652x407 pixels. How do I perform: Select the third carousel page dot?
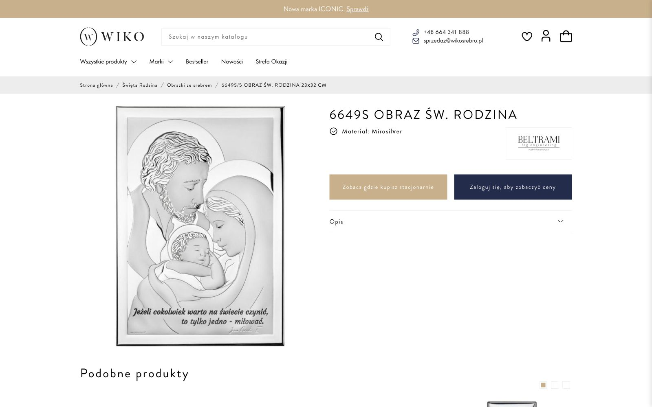(x=566, y=385)
